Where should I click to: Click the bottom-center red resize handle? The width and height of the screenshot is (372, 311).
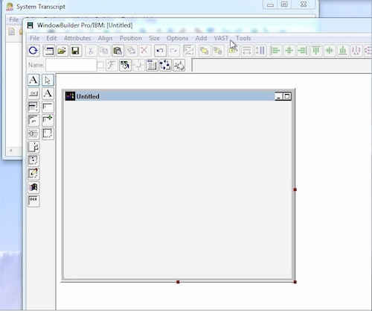(x=178, y=282)
